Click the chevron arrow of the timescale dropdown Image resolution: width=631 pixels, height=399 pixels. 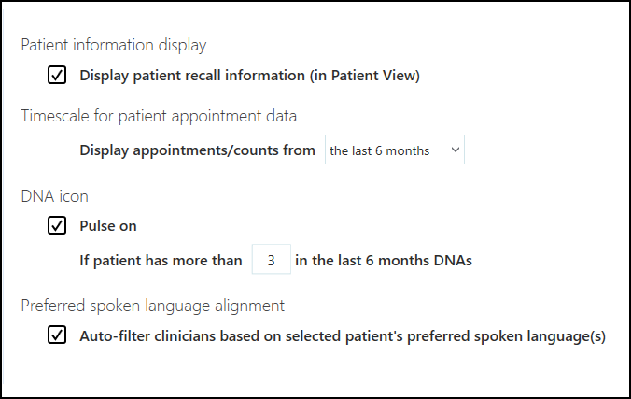[x=455, y=150]
